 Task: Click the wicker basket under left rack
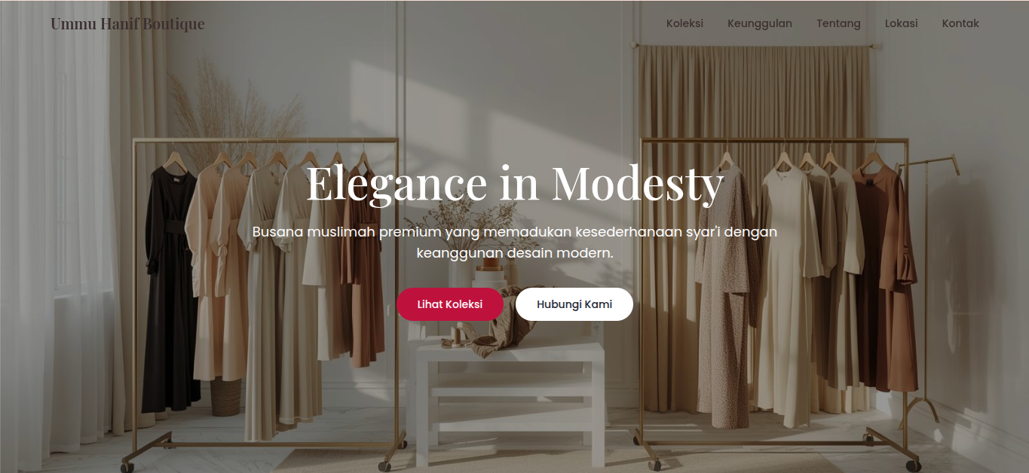225,397
